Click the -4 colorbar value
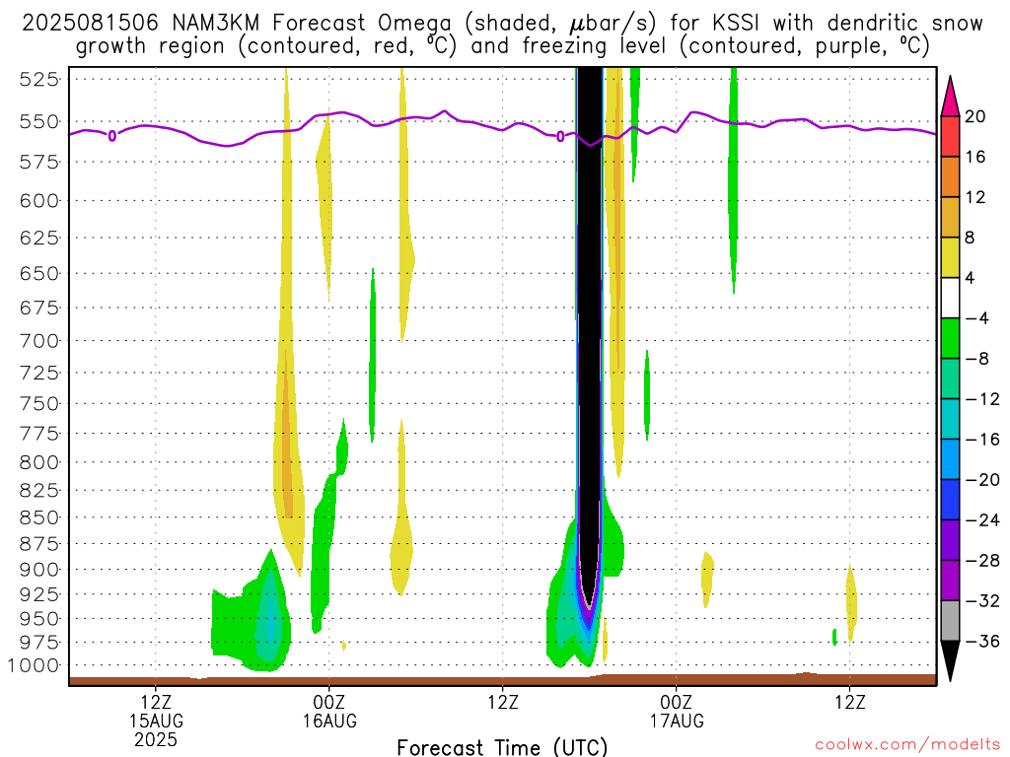The width and height of the screenshot is (1010, 757). 977,318
